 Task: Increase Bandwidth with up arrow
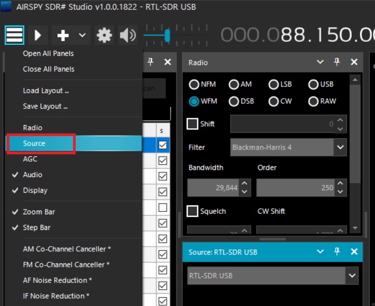[245, 183]
